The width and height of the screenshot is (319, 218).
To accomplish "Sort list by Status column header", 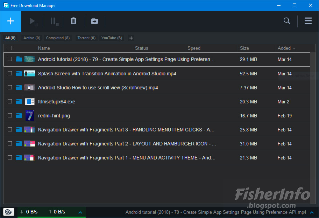I will [x=142, y=48].
